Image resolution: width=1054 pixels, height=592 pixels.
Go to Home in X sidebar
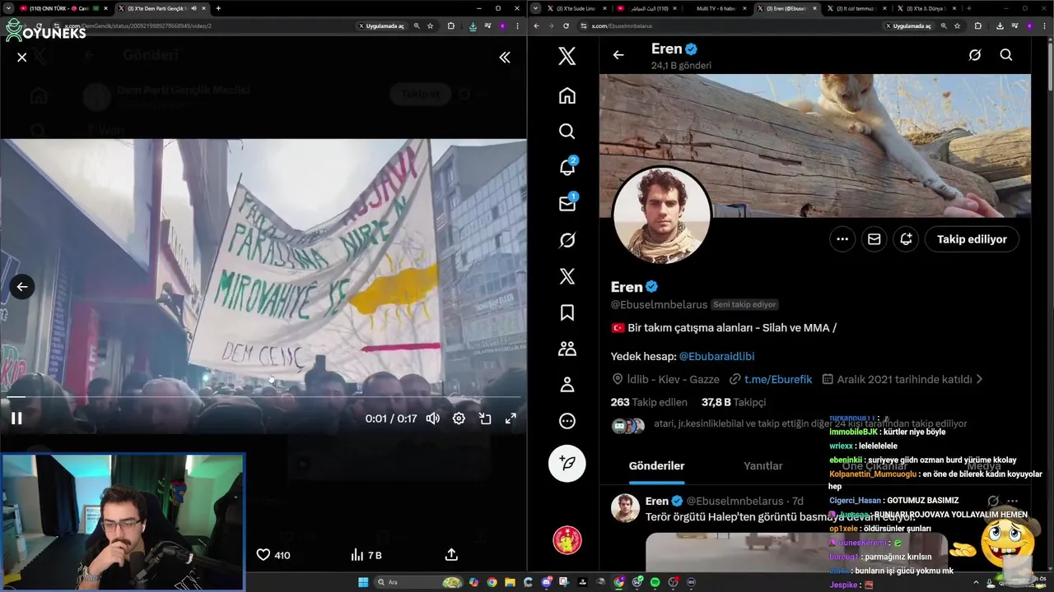pyautogui.click(x=567, y=96)
